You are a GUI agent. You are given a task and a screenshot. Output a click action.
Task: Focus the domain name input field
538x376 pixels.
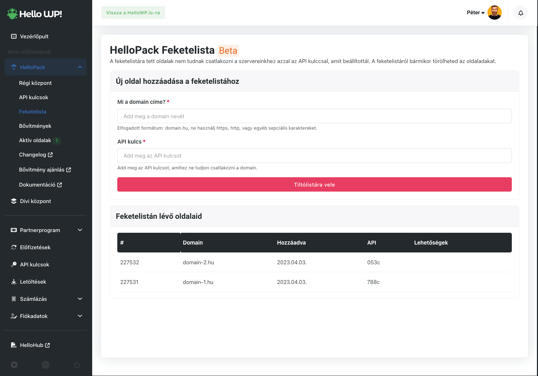[315, 116]
